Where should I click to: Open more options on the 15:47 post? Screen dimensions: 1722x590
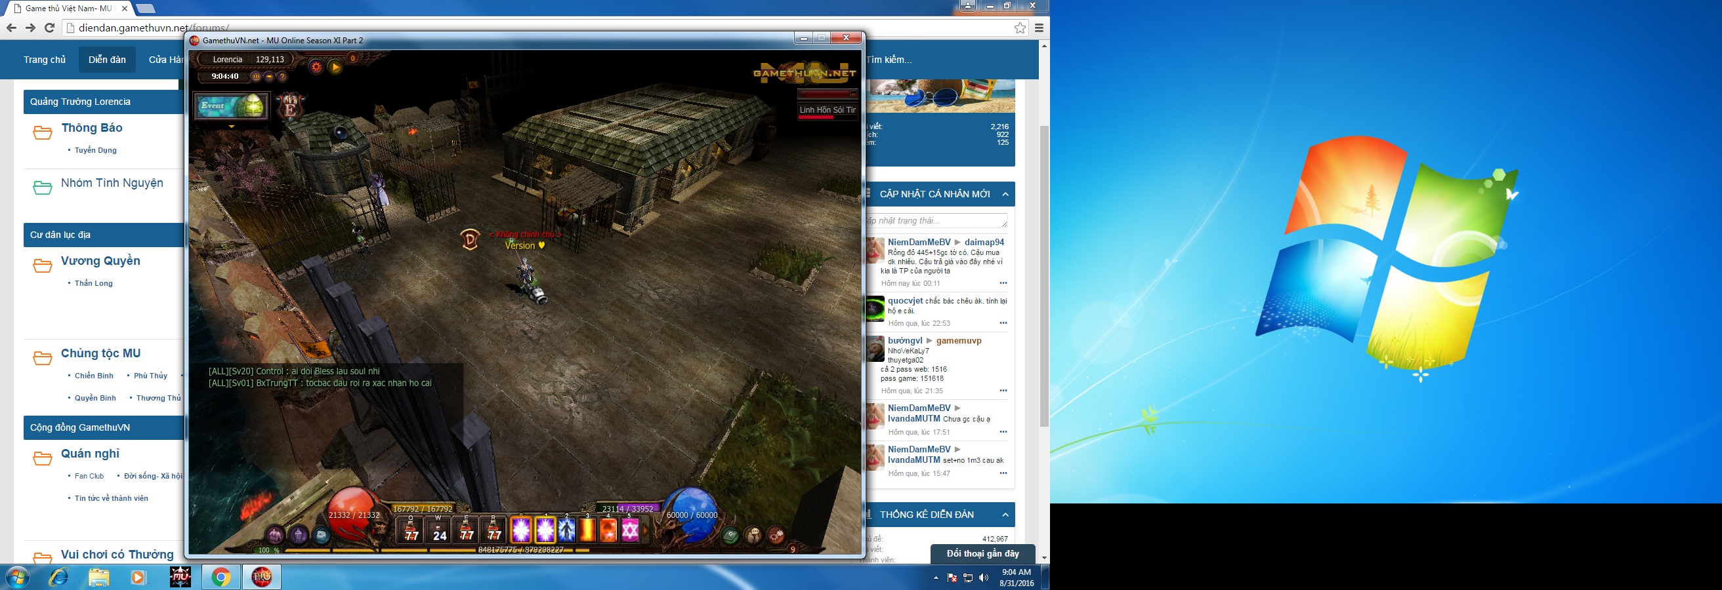(1003, 473)
